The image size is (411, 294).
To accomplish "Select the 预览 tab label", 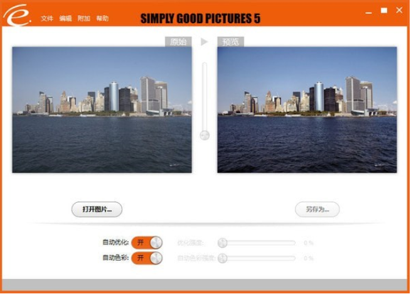I will tap(231, 41).
